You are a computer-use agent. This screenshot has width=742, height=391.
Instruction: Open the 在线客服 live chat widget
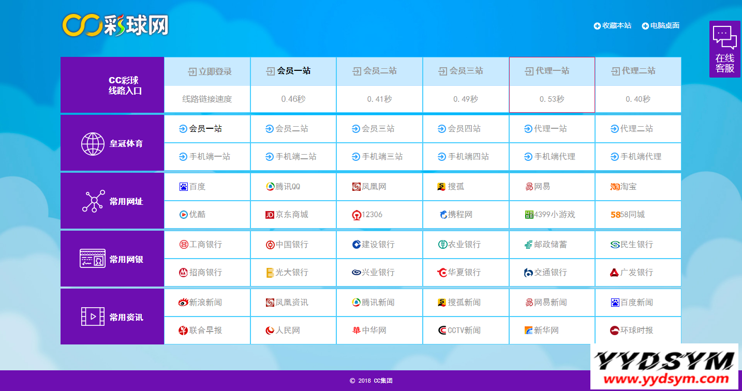[724, 49]
